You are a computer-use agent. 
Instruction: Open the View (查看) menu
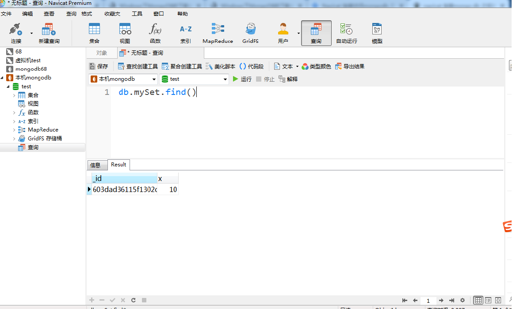[x=49, y=14]
